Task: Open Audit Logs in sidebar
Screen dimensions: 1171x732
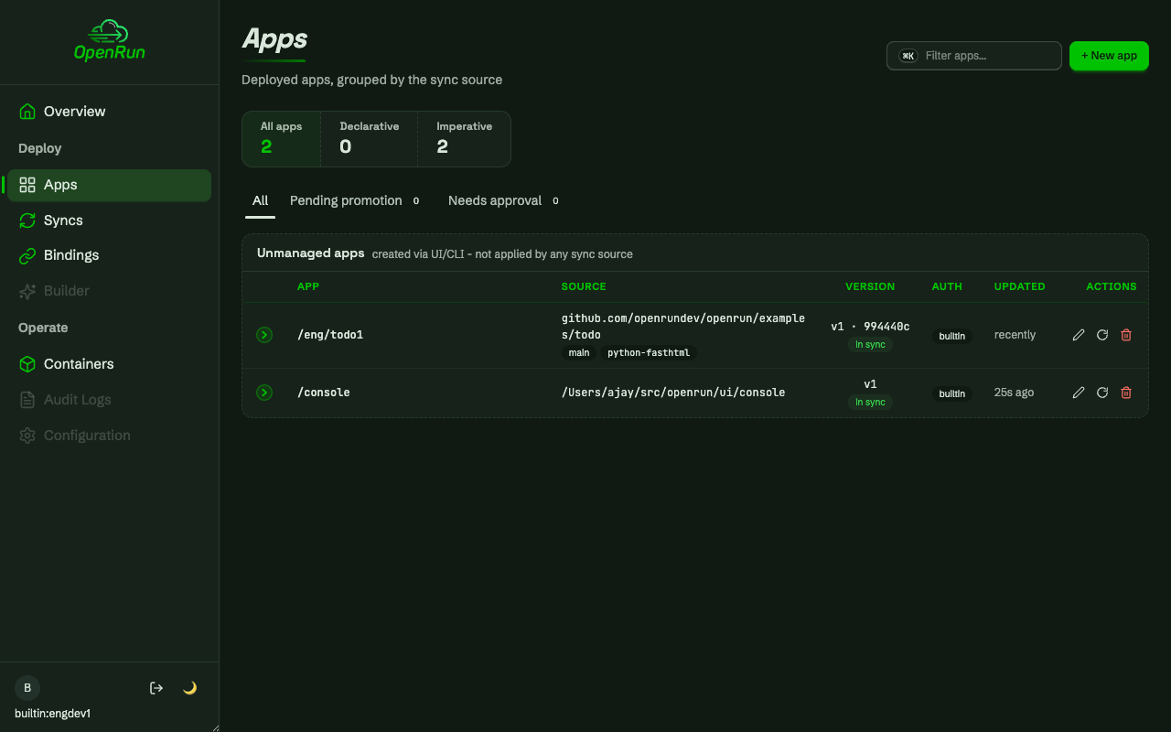Action: point(109,400)
